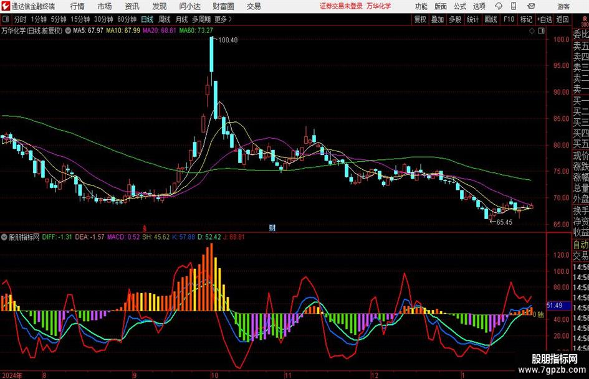Open the envelope messages icon
Viewport: 589px width, 379px height.
(x=531, y=6)
